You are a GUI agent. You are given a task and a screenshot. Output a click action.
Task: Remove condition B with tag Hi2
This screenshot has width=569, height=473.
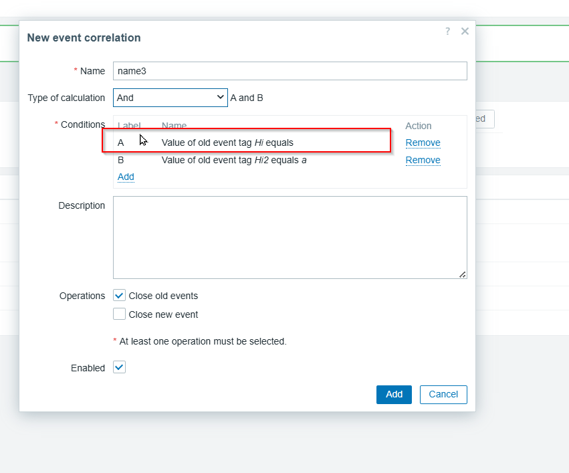(x=423, y=160)
